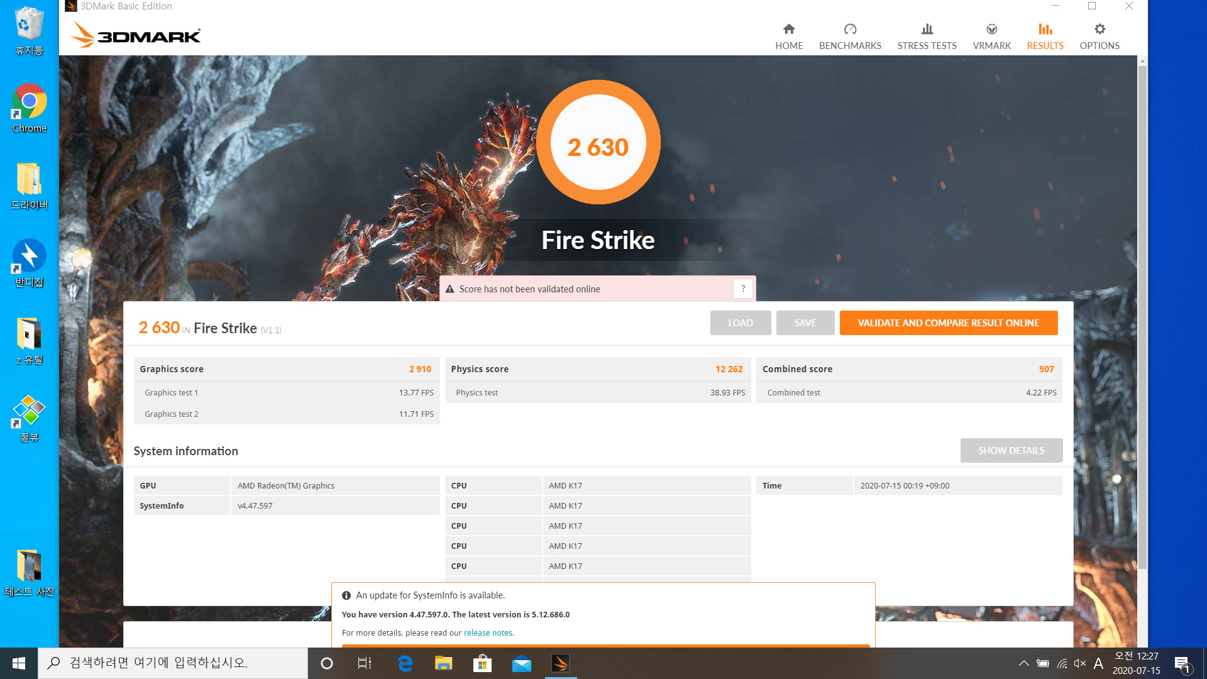Open 3DMark icon in taskbar
This screenshot has width=1207, height=679.
(x=560, y=663)
